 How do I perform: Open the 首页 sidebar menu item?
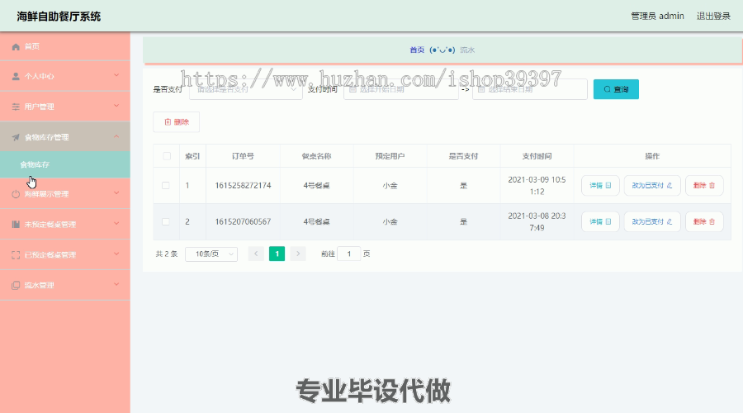pyautogui.click(x=65, y=46)
